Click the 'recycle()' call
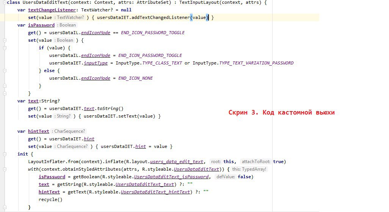Image resolution: width=389 pixels, height=212 pixels. (x=50, y=199)
